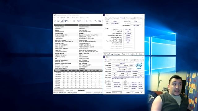Click the Save floppy-disk icon in Thaiphoon toolbar

click(x=62, y=21)
